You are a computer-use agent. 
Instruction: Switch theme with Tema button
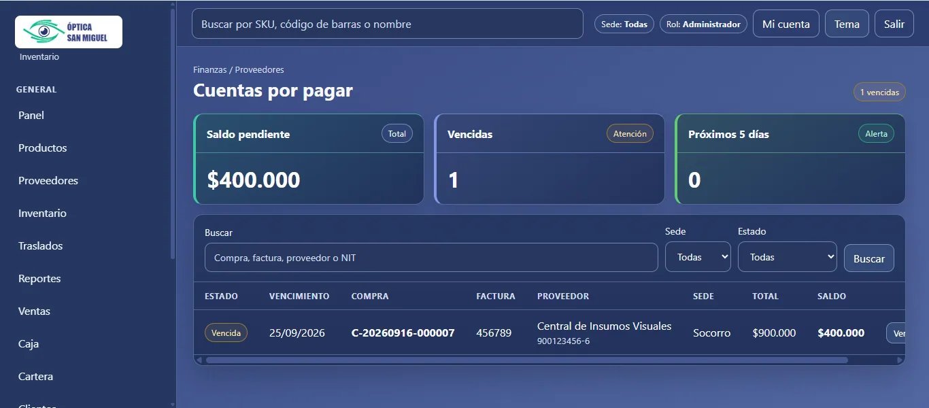(847, 24)
